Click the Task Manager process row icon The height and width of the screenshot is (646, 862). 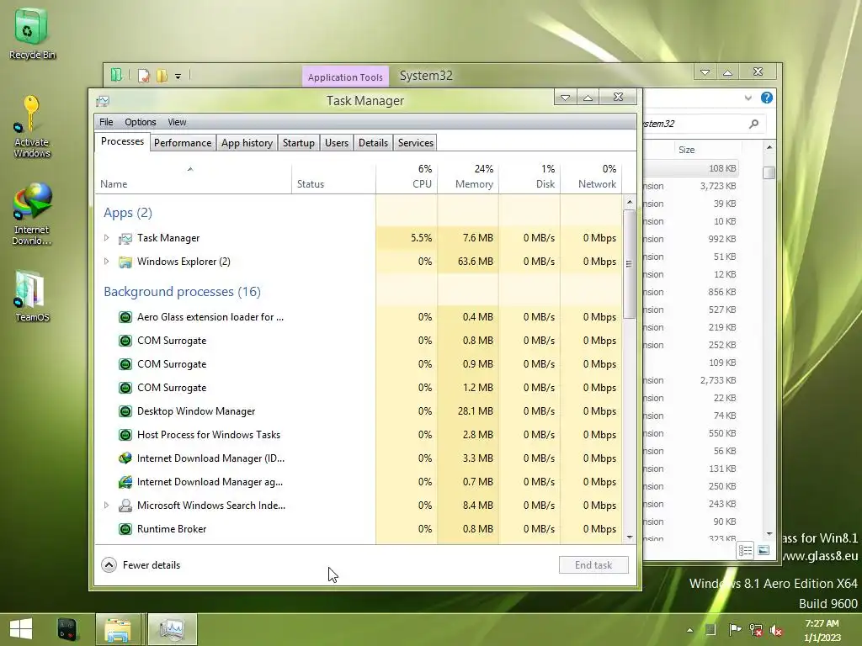125,238
